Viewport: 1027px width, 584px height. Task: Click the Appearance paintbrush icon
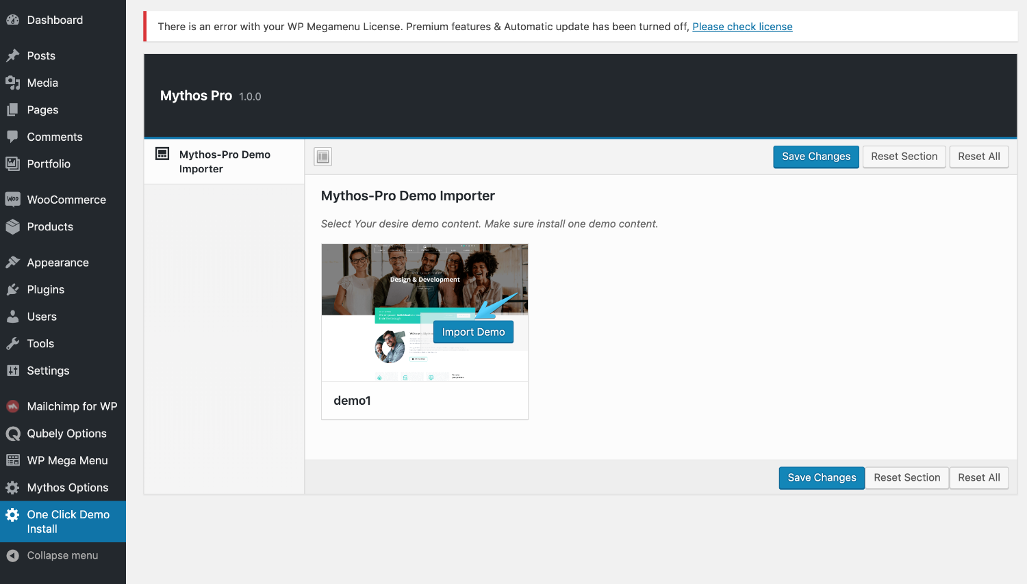click(12, 262)
